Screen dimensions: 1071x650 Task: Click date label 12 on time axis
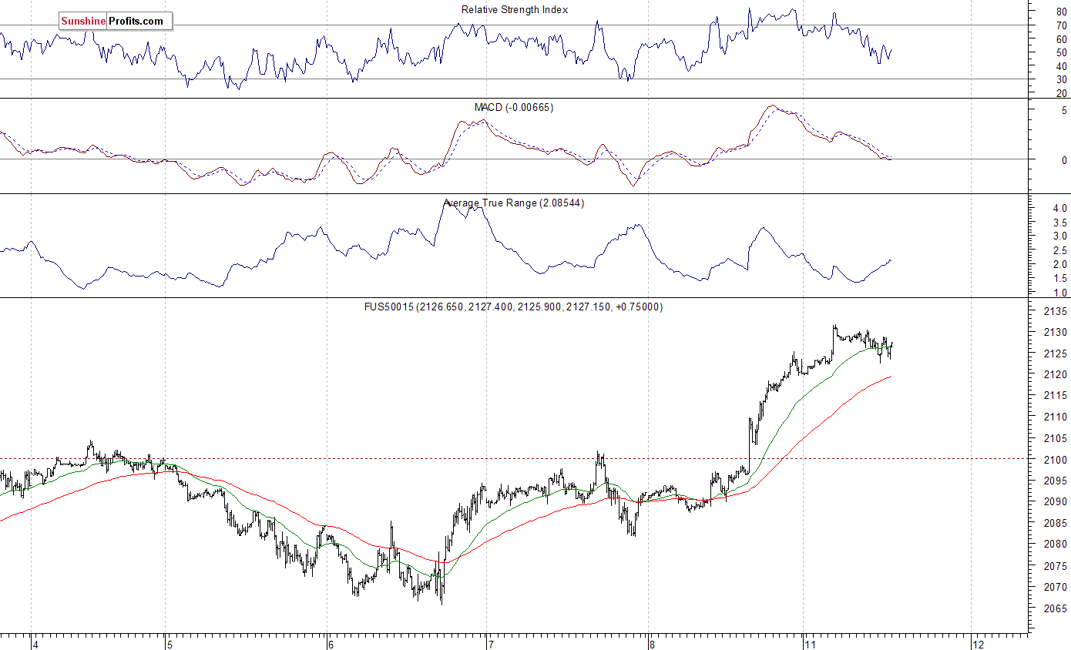(x=977, y=644)
